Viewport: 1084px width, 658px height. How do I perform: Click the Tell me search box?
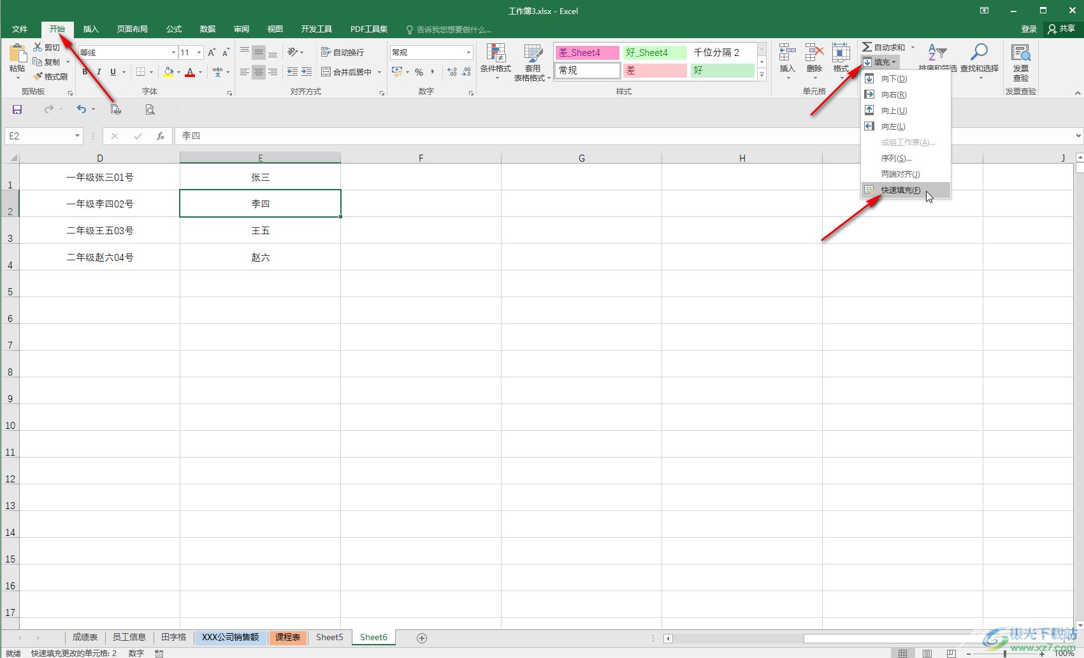pos(449,29)
